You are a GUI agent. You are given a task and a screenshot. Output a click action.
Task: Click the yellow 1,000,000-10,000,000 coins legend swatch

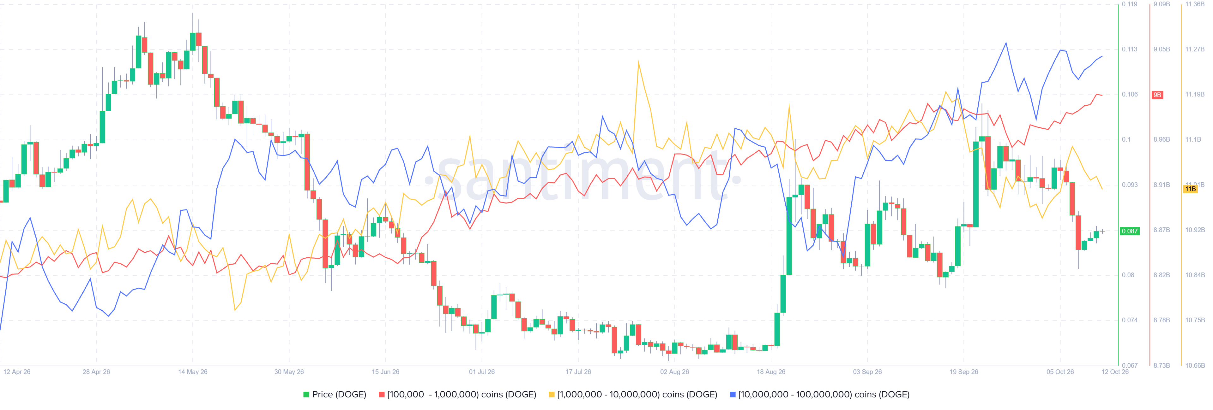click(x=552, y=395)
